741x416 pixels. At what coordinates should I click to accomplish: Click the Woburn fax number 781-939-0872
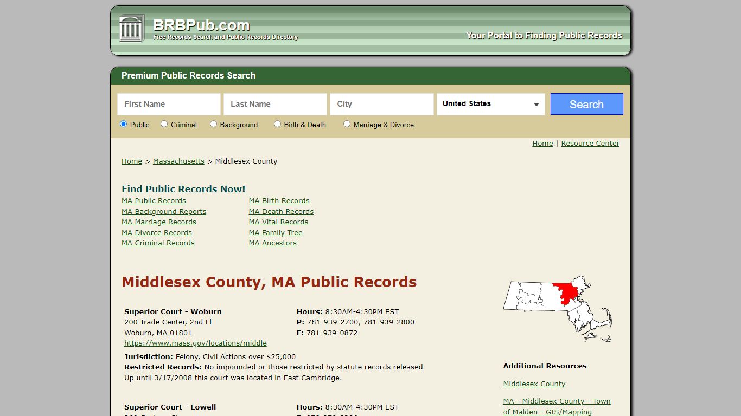pos(332,333)
